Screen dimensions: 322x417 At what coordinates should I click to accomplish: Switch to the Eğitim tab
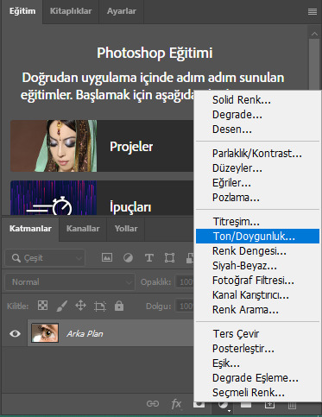[x=22, y=11]
